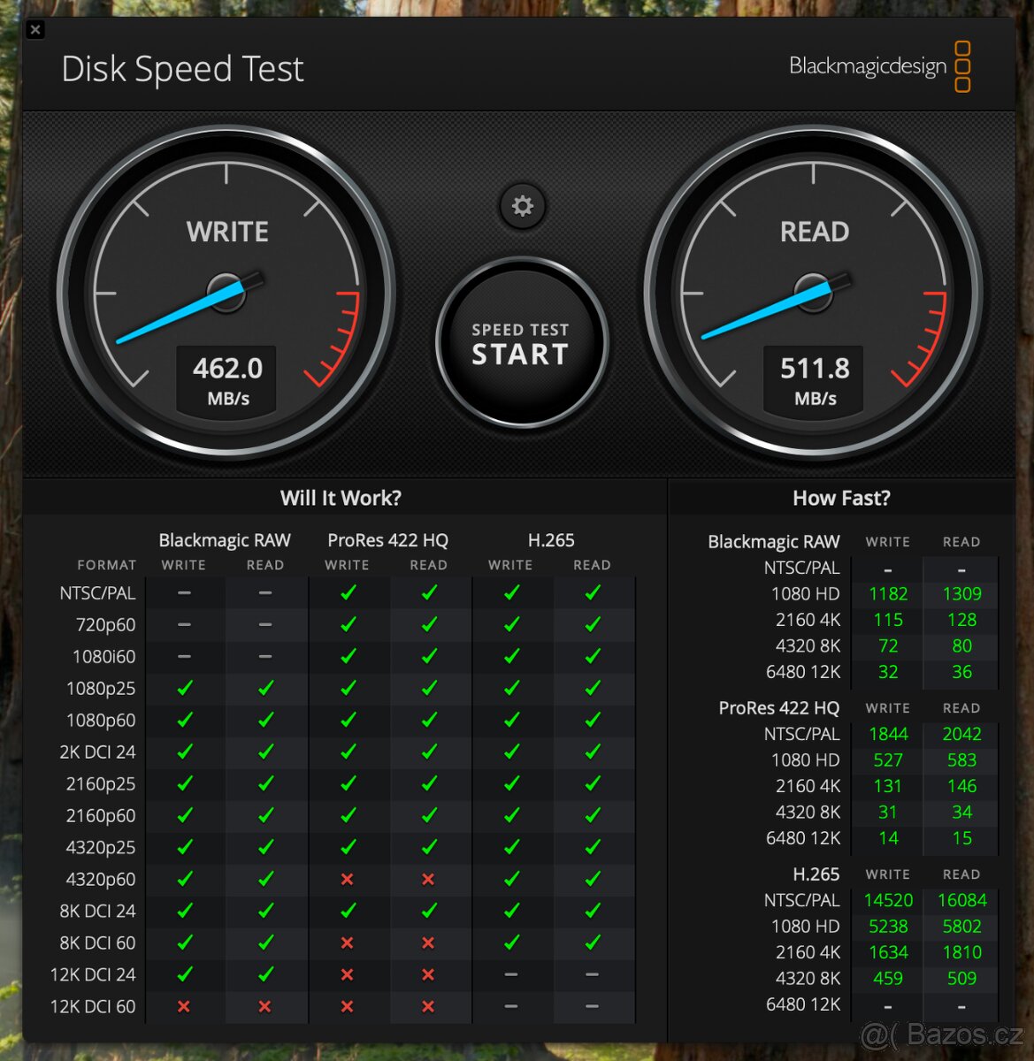
Task: Select H.265 1080 HD write value 5238
Action: click(888, 927)
